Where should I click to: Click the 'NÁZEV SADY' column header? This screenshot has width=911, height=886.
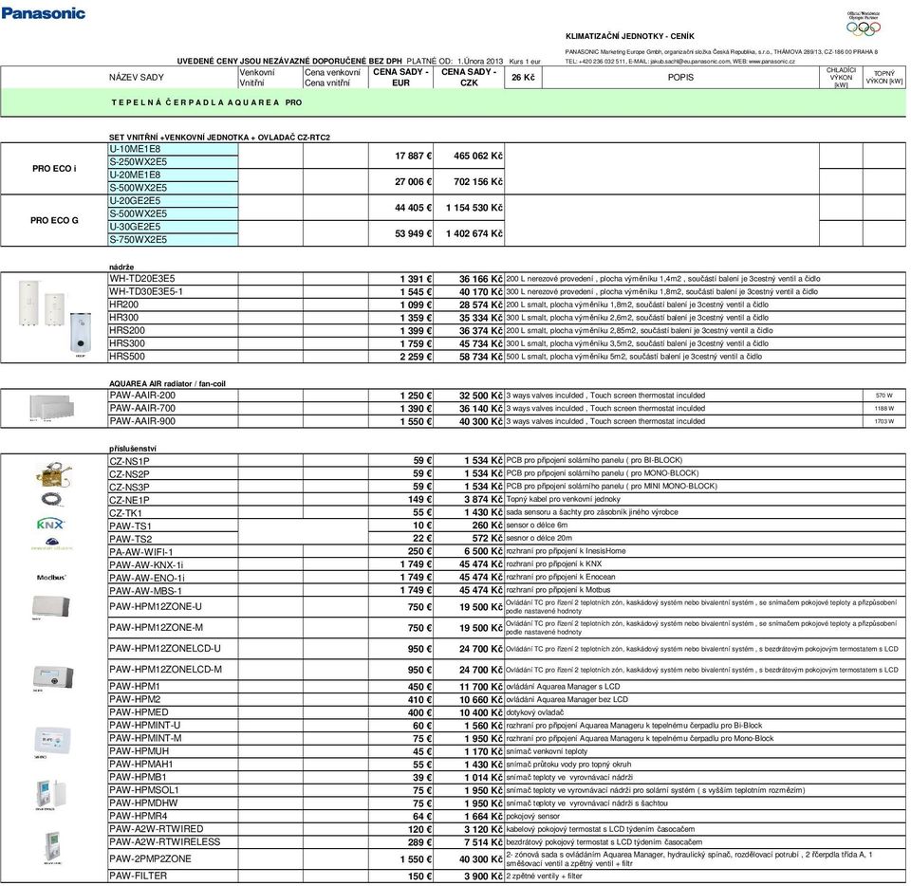point(137,77)
